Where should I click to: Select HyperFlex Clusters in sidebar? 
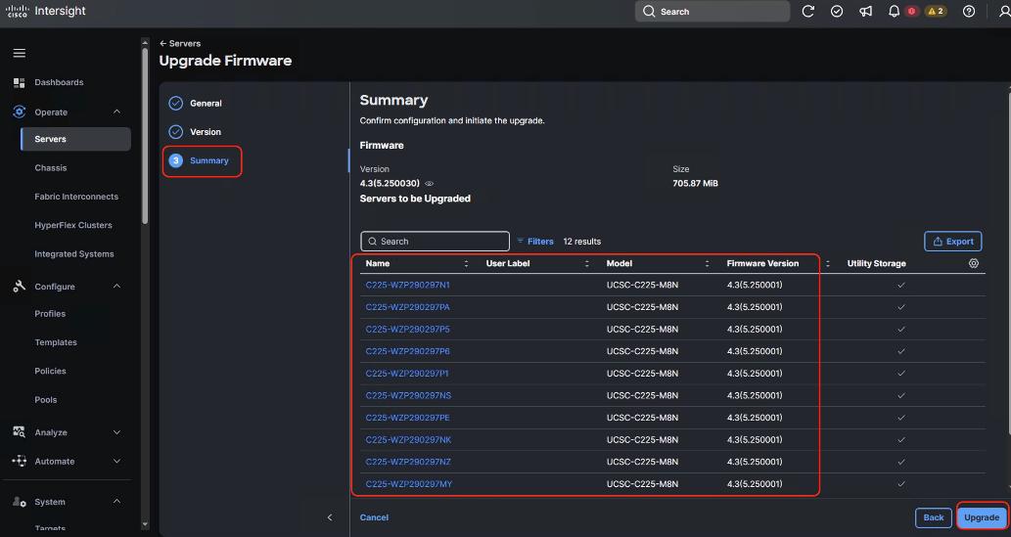pos(73,225)
